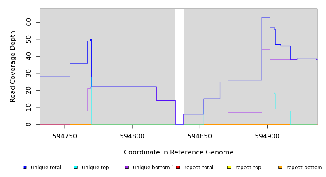The width and height of the screenshot is (326, 177).
Task: Click the blue unique total legend swatch
Action: click(25, 167)
